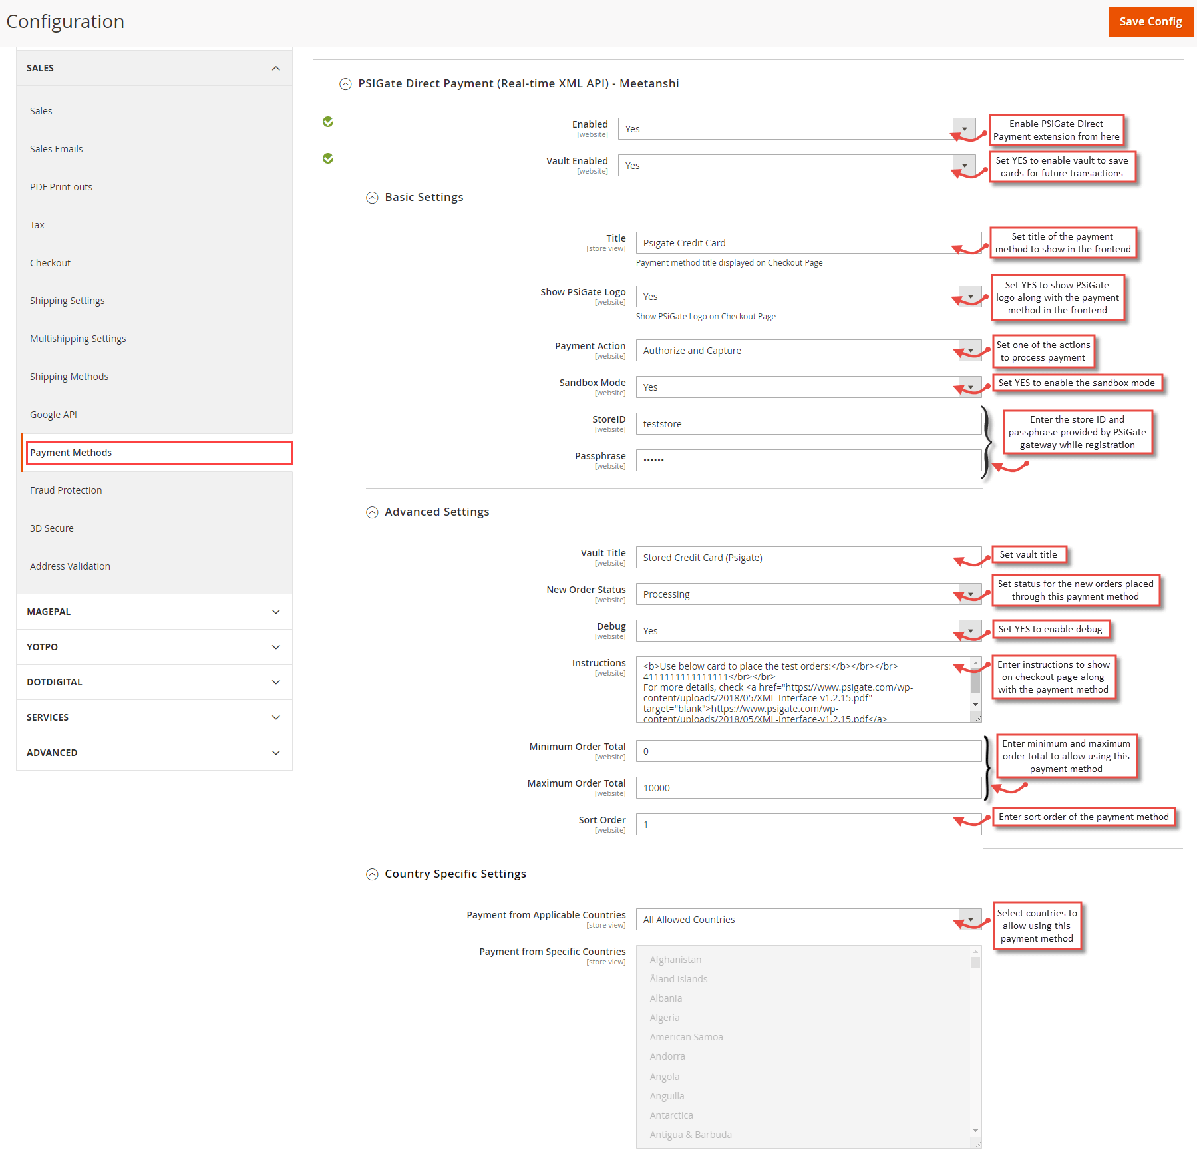Expand the YOTPO section
Image resolution: width=1197 pixels, height=1158 pixels.
coord(154,647)
